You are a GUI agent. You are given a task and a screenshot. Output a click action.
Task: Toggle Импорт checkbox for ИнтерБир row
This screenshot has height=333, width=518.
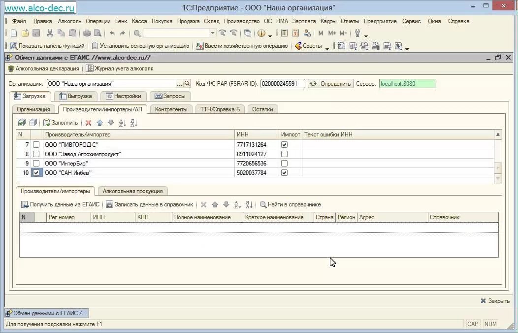[284, 163]
